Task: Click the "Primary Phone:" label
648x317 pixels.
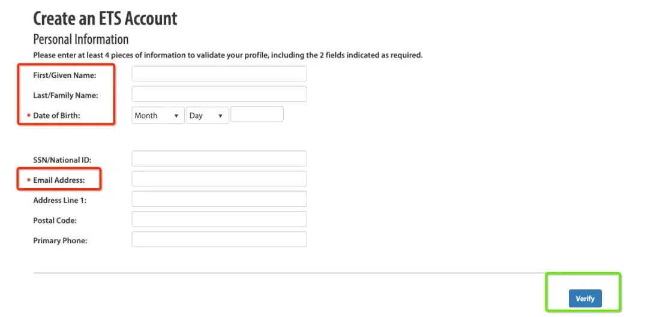Action: [60, 241]
